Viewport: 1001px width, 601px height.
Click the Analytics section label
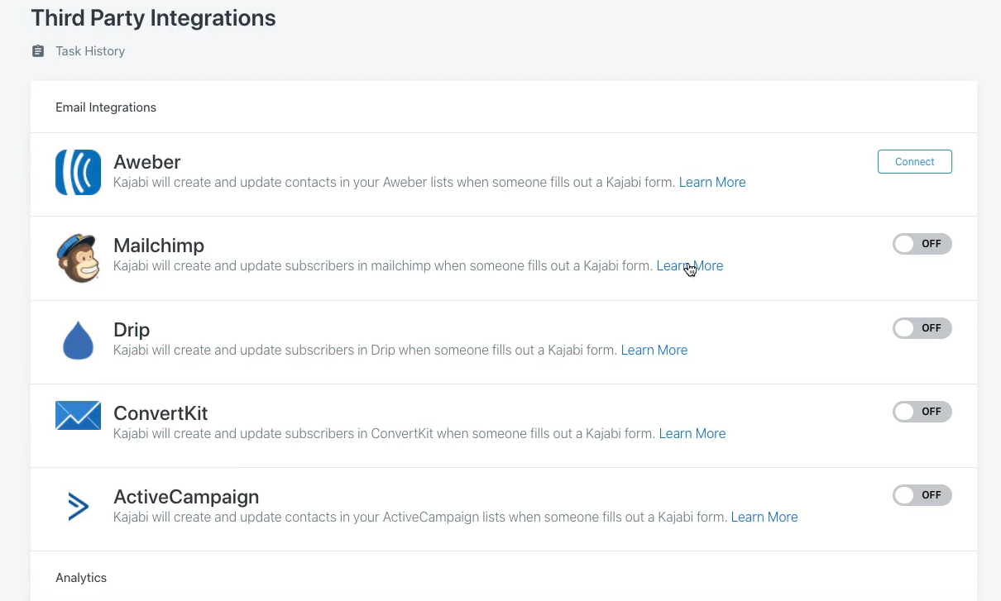pos(81,578)
